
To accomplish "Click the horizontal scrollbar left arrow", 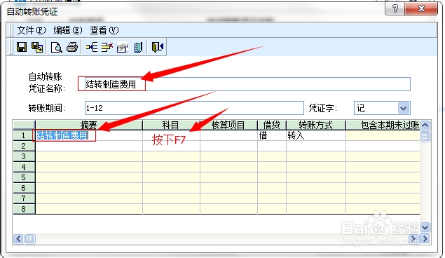I will (x=19, y=238).
